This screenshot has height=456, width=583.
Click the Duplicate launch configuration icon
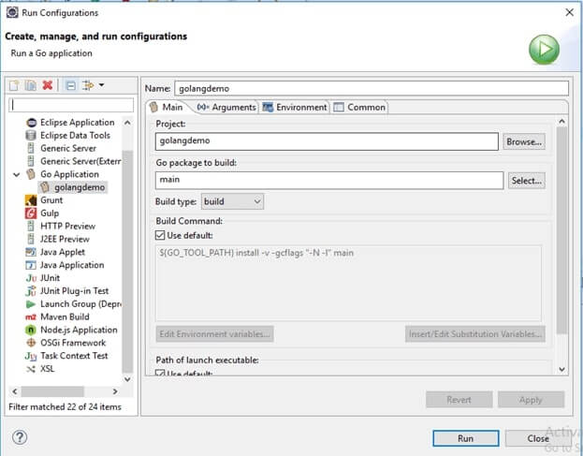tap(31, 85)
